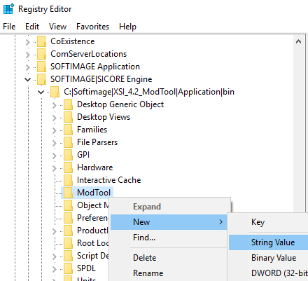The image size is (308, 281).
Task: Select the Desktop Generic Object key label
Action: (x=120, y=104)
